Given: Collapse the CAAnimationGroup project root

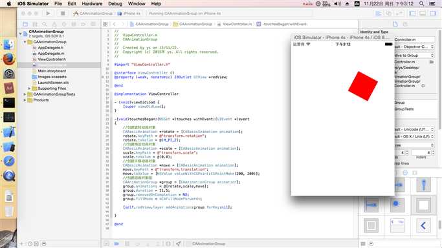Looking at the screenshot, I should click(20, 34).
